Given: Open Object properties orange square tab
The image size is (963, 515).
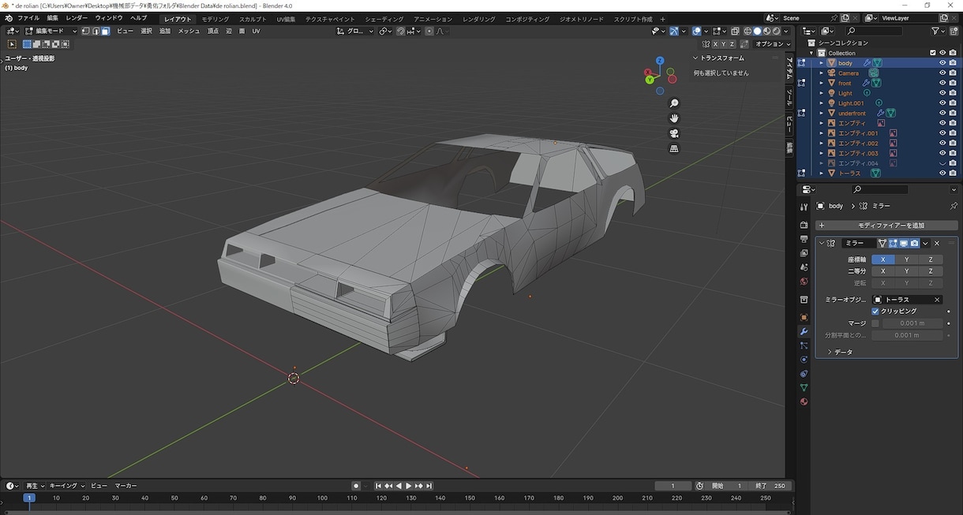Looking at the screenshot, I should (804, 317).
